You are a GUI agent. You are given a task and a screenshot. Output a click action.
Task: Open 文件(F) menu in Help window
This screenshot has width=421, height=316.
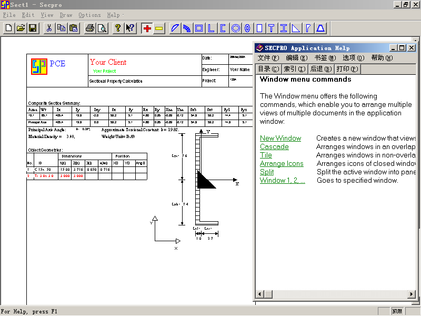click(x=268, y=58)
